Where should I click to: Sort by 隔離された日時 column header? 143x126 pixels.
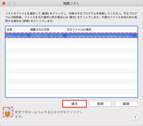47,30
